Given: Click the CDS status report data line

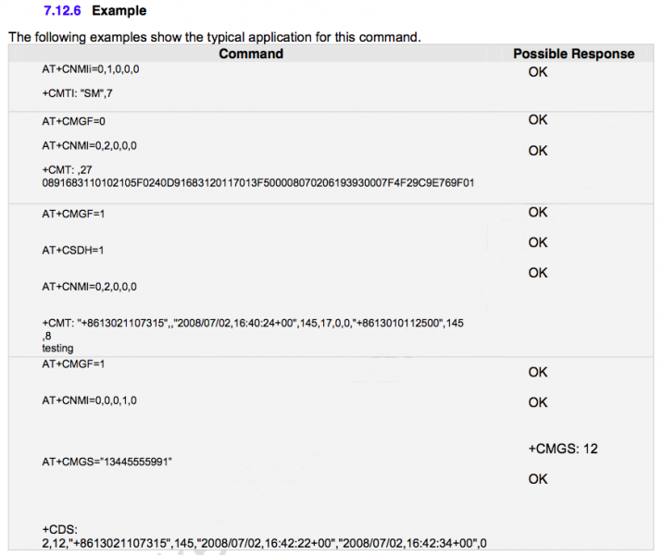Looking at the screenshot, I should [x=264, y=543].
